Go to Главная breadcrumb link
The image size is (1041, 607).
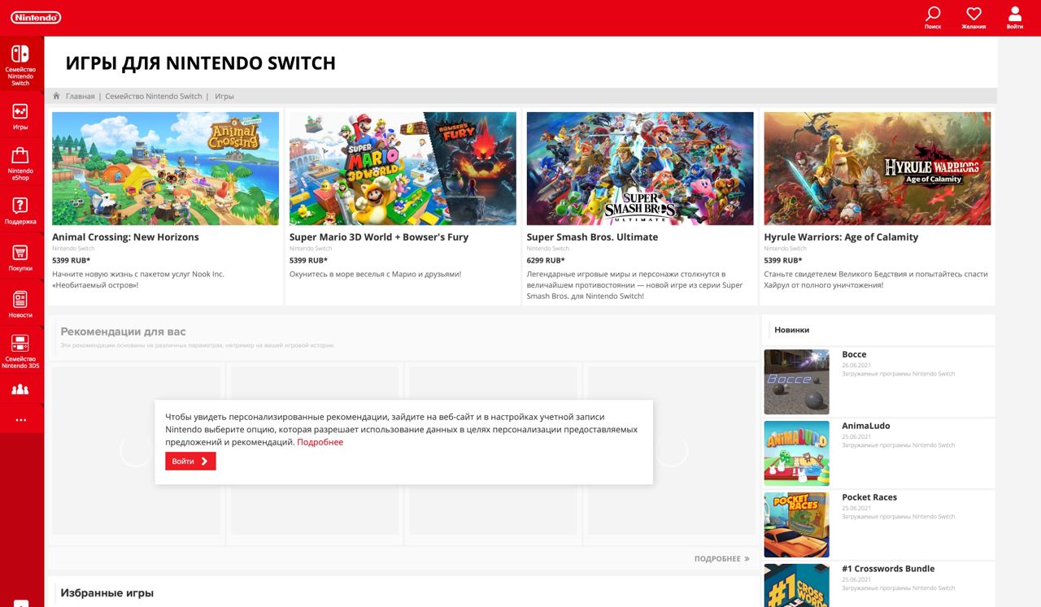pos(80,96)
